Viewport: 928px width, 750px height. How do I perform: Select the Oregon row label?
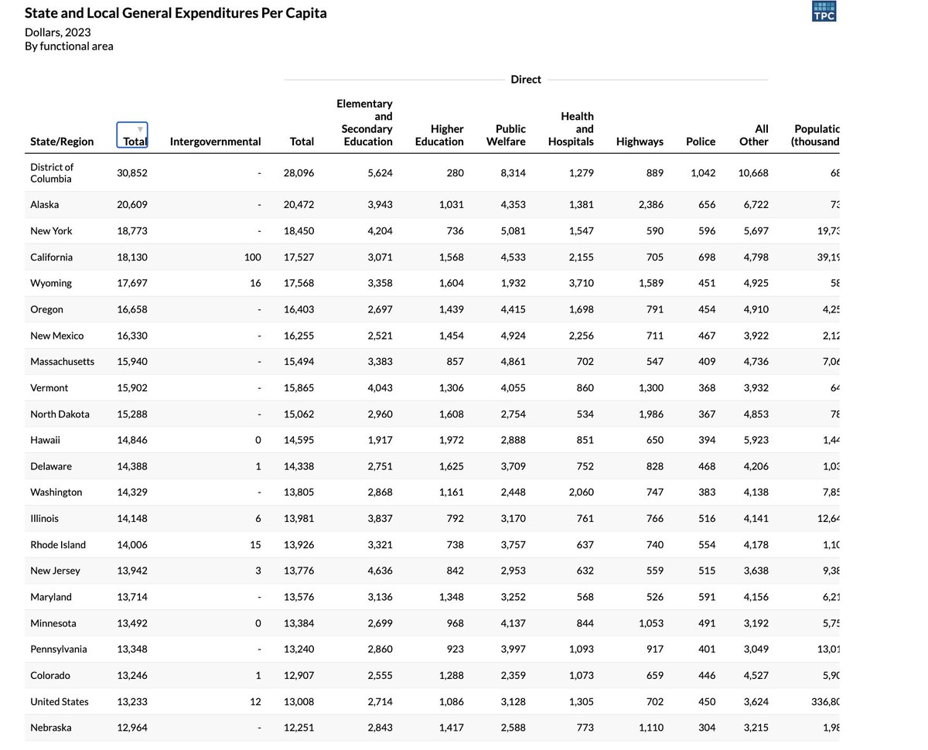coord(46,309)
